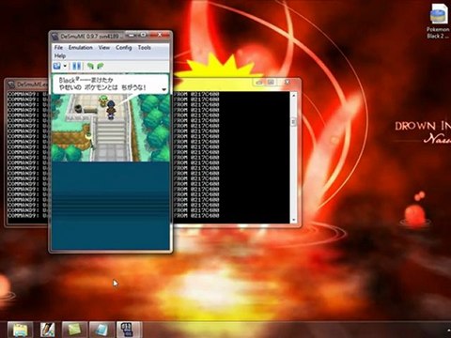Close the DeSmuME console window

coord(288,83)
